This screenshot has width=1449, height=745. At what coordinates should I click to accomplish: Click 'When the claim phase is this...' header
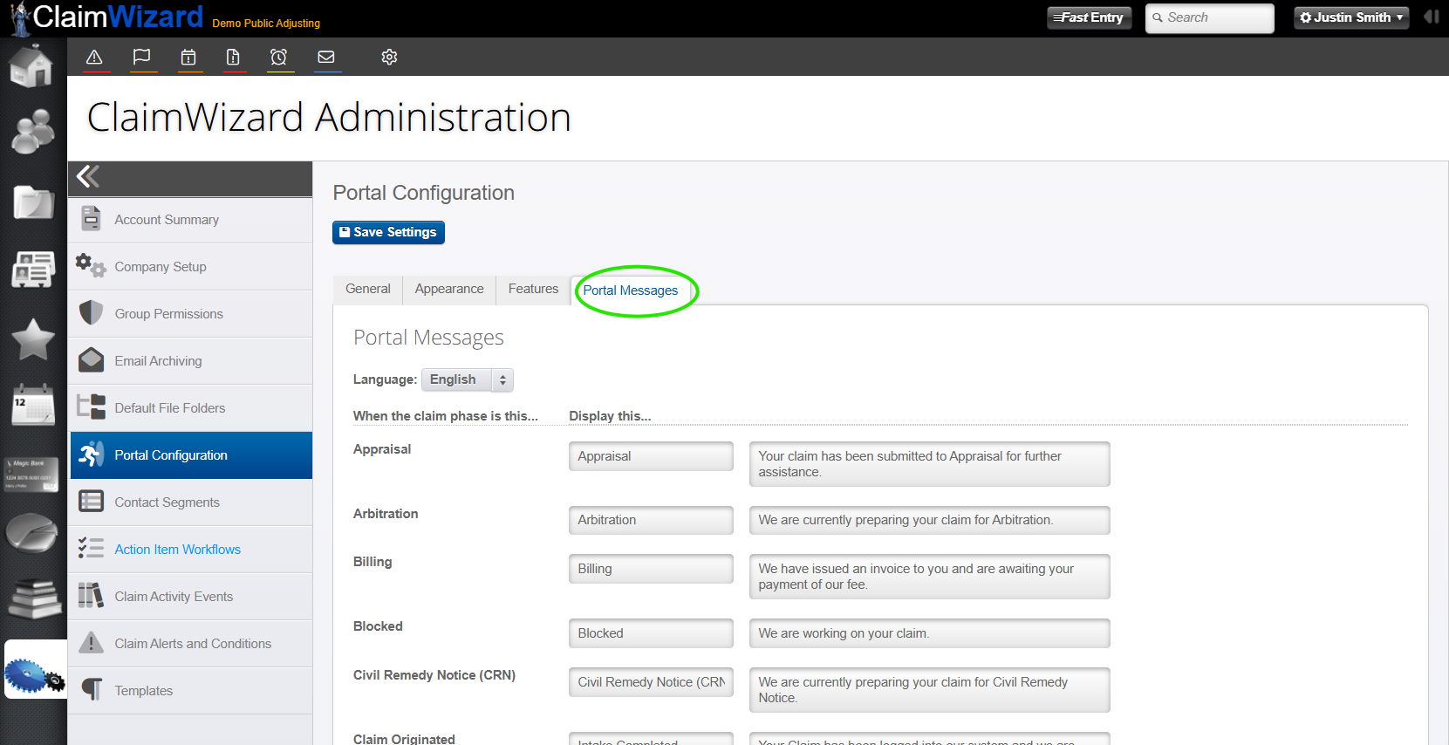point(446,416)
